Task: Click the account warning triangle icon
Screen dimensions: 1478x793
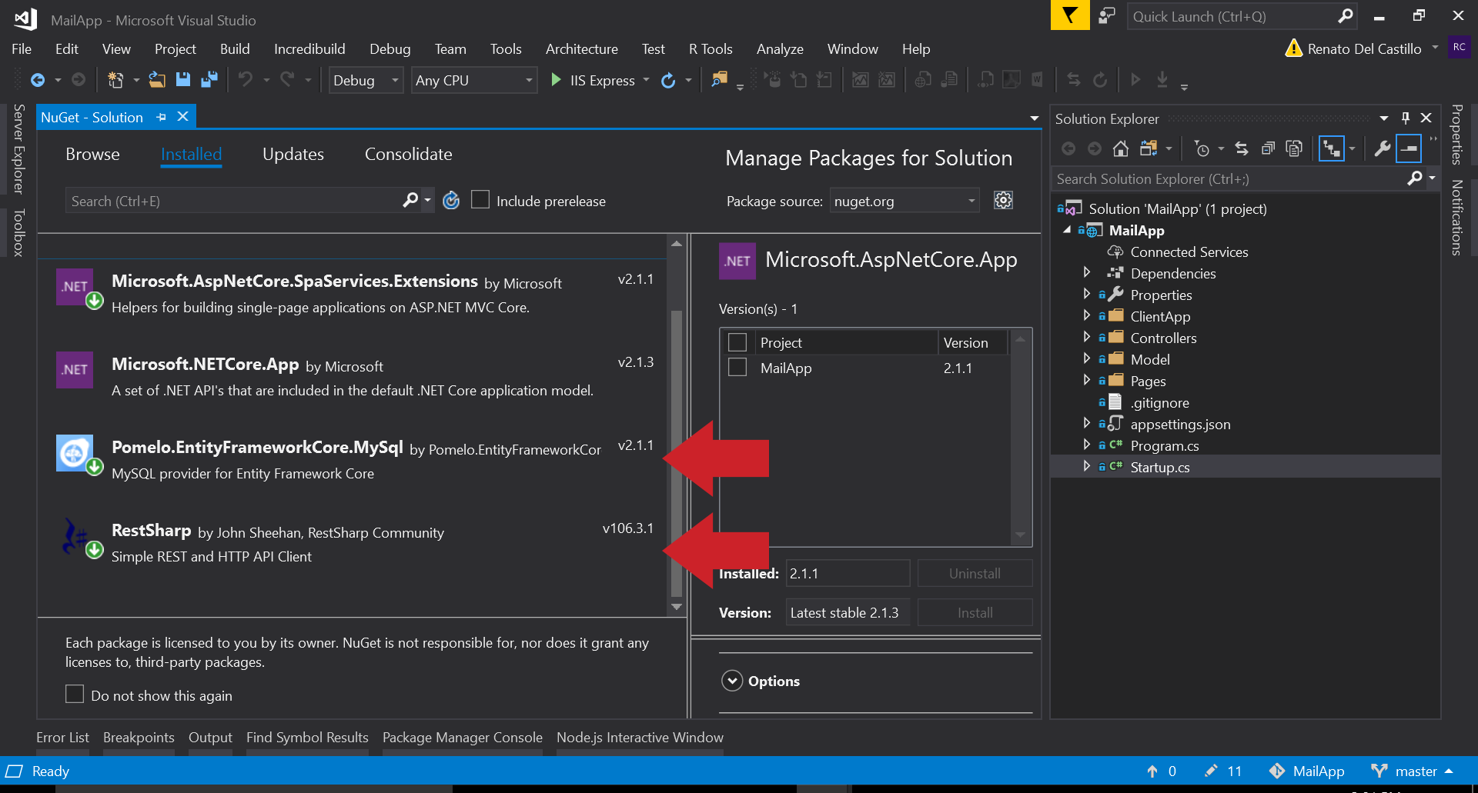Action: [1294, 48]
